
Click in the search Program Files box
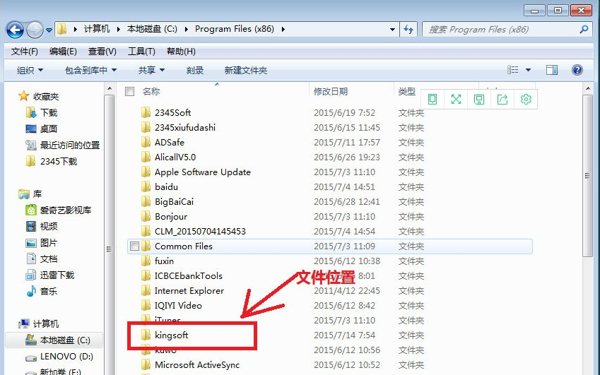[x=502, y=30]
